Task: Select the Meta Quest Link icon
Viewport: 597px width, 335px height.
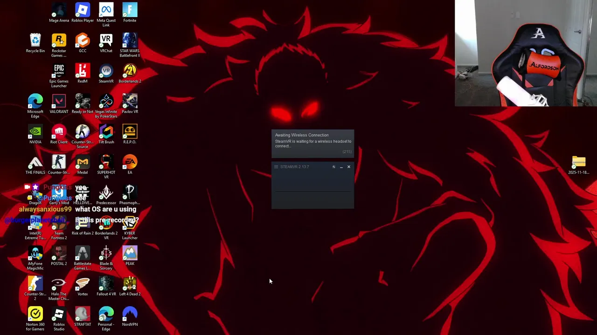Action: [x=106, y=15]
